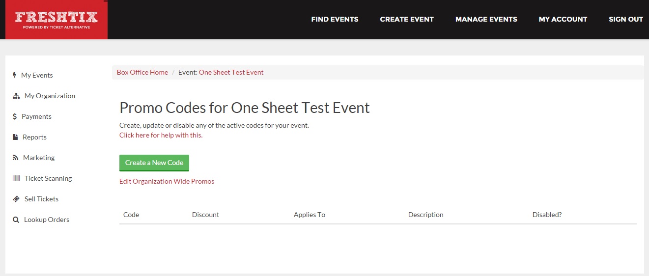Open the Find Events menu item
Screen dimensions: 649x276
coord(335,19)
